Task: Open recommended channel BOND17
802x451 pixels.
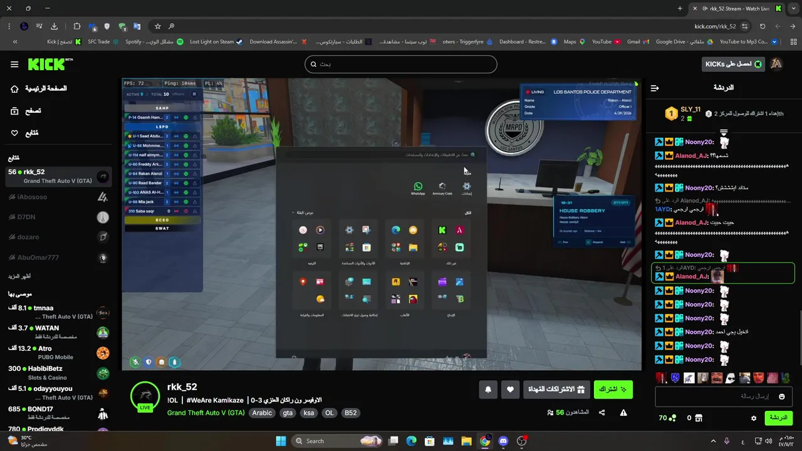Action: coord(58,413)
